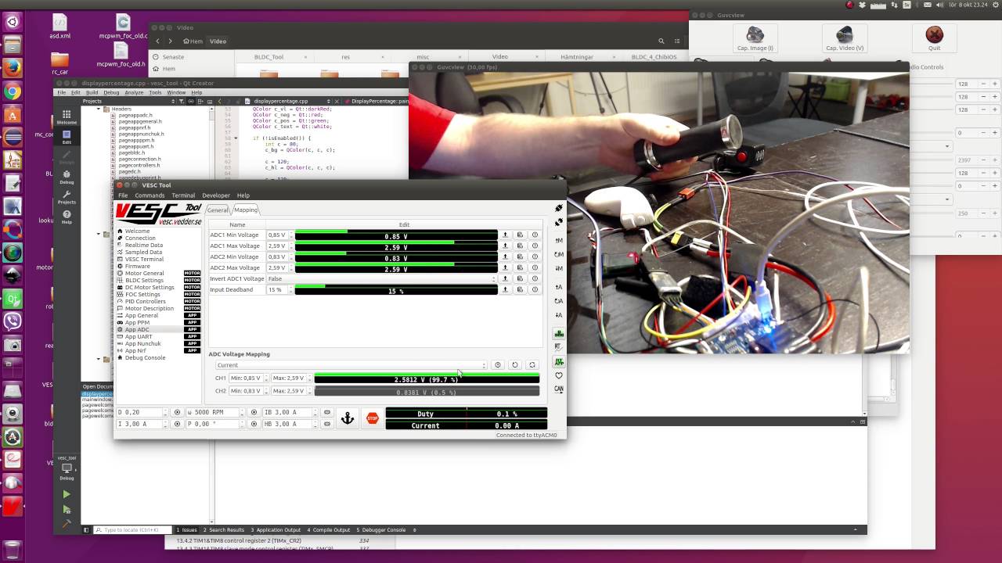Toggle keyboard control icon in right toolbar
The width and height of the screenshot is (1002, 563).
(559, 334)
